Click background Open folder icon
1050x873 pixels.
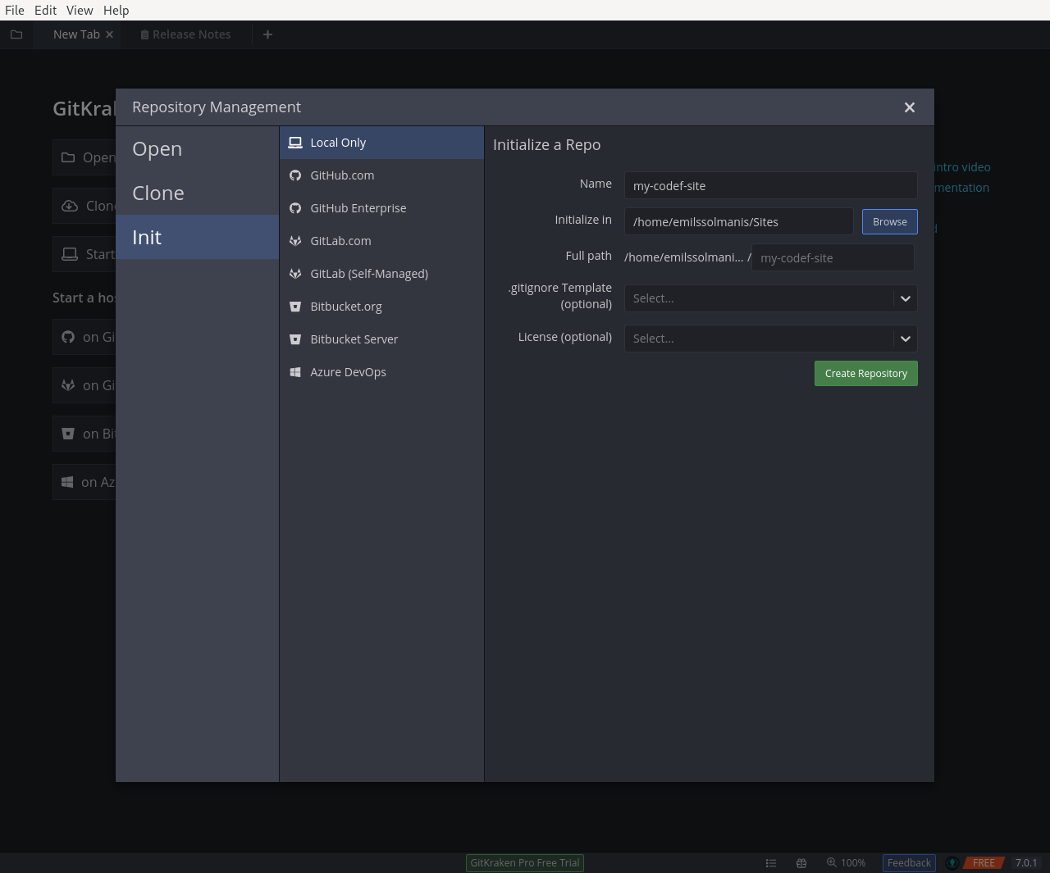pyautogui.click(x=68, y=157)
